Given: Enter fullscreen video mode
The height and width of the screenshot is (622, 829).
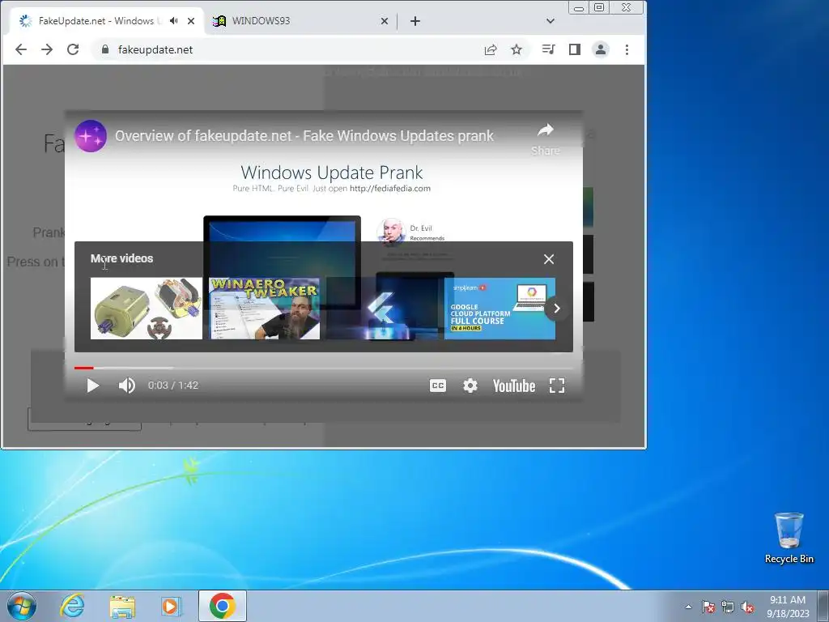Looking at the screenshot, I should point(557,386).
